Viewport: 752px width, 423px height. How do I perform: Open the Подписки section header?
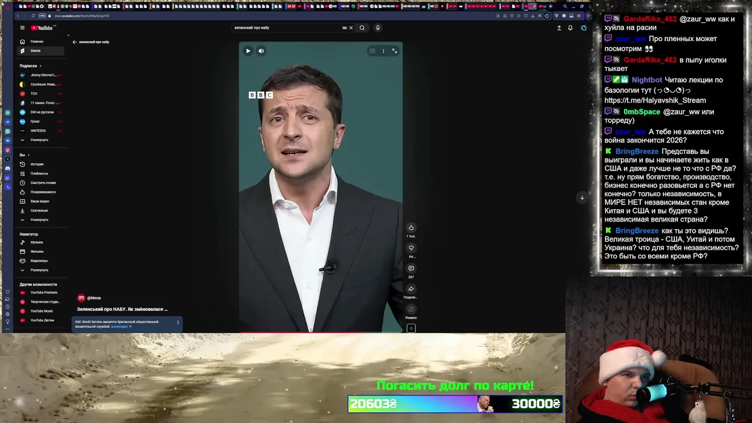(x=31, y=66)
